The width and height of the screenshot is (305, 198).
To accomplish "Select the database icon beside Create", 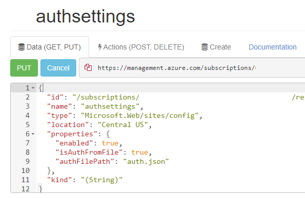I will tap(204, 47).
